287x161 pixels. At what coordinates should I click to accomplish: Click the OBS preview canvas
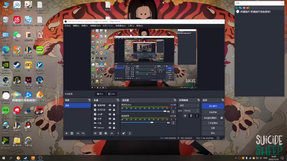pyautogui.click(x=144, y=59)
